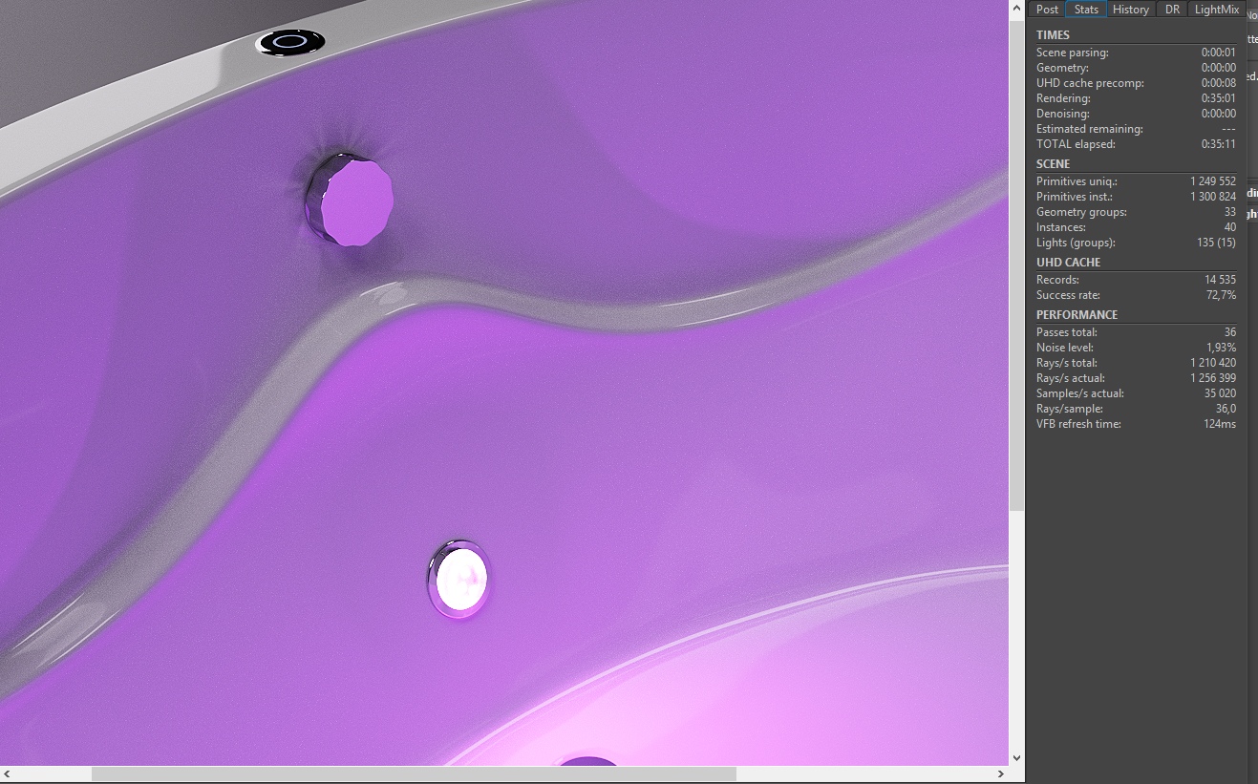Click the Estimated remaining row
The width and height of the screenshot is (1258, 784).
[1136, 130]
